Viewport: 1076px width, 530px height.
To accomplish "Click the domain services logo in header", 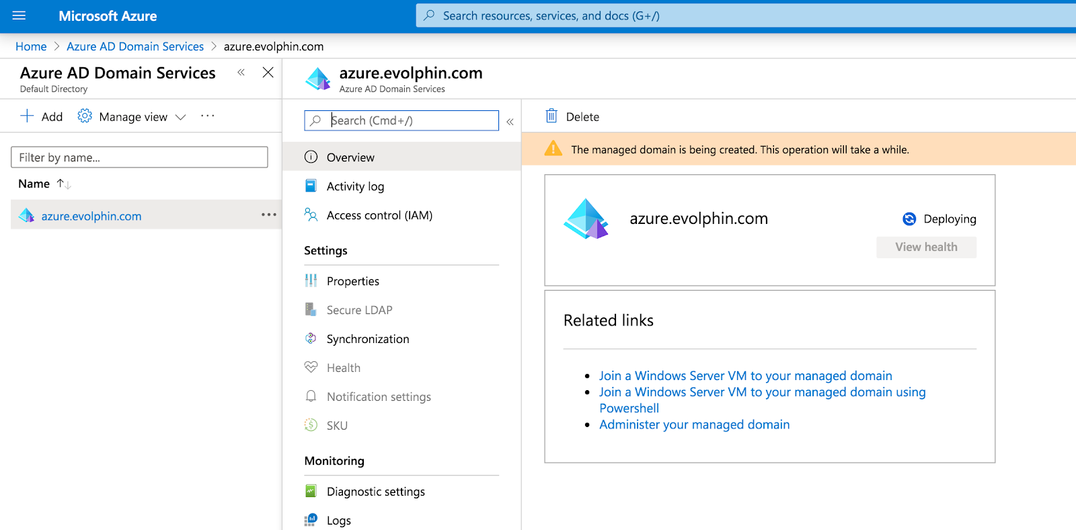I will (318, 79).
